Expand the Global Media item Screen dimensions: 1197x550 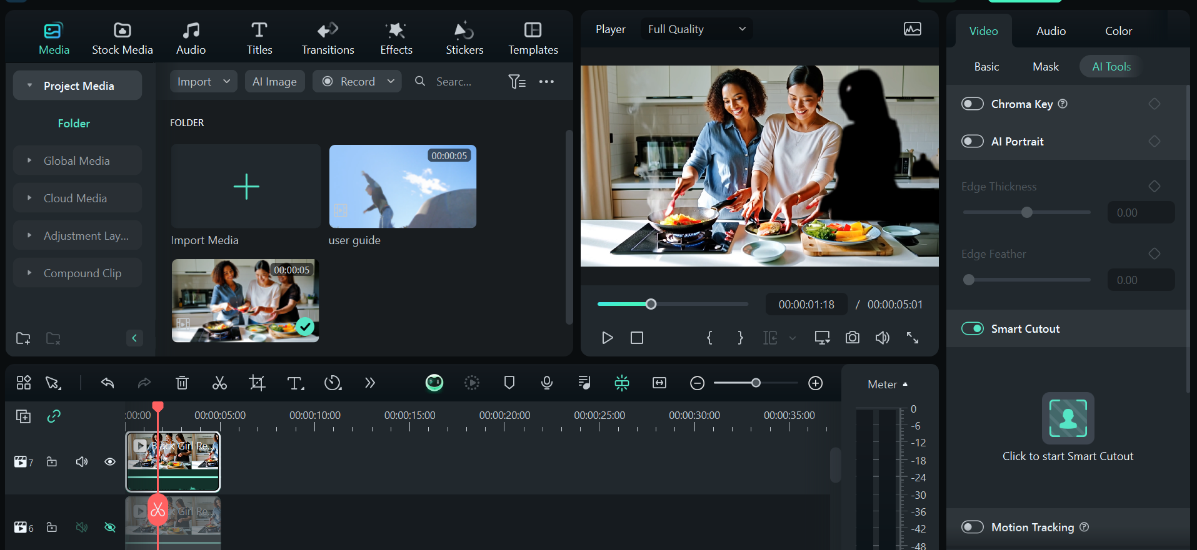pos(29,160)
